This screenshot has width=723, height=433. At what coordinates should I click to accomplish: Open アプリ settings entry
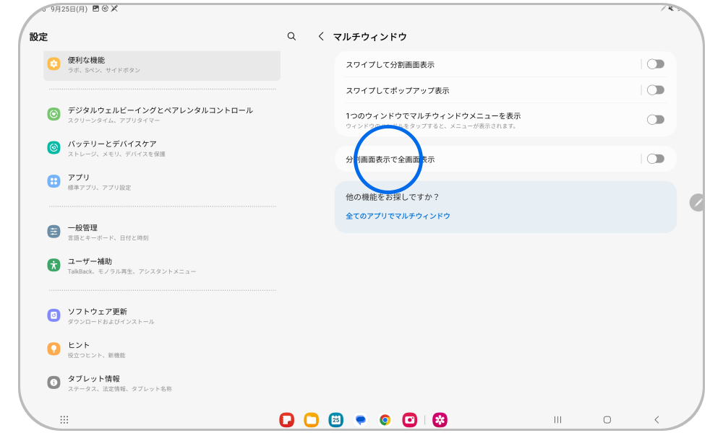click(162, 182)
